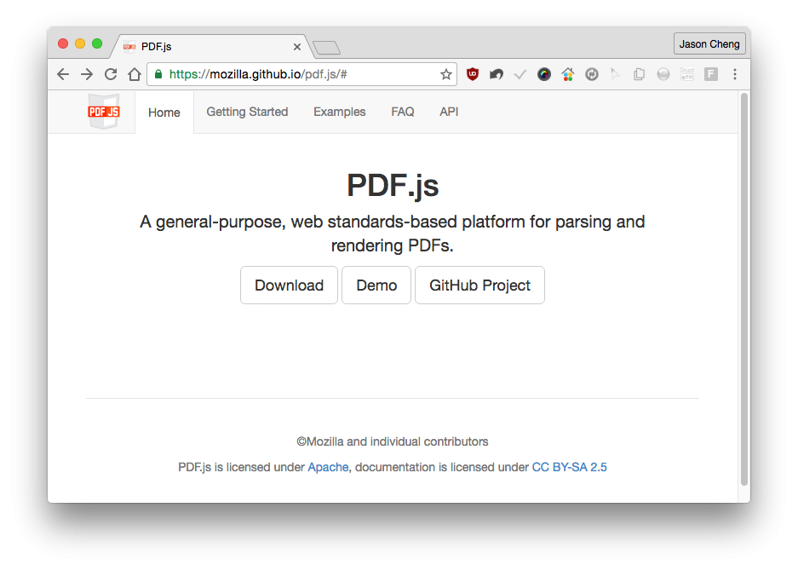798x571 pixels.
Task: Click the green secure padlock icon
Action: click(x=158, y=74)
